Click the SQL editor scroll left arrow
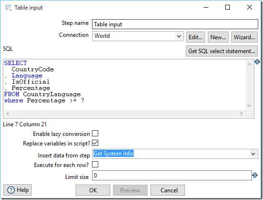 point(8,113)
